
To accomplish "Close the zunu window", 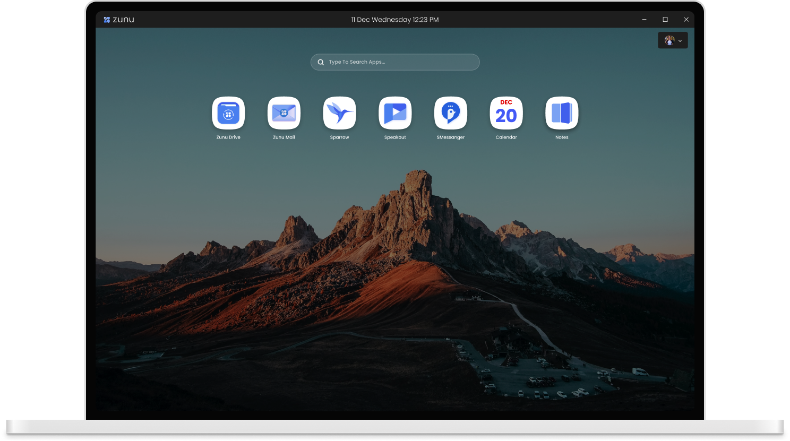I will (x=686, y=20).
